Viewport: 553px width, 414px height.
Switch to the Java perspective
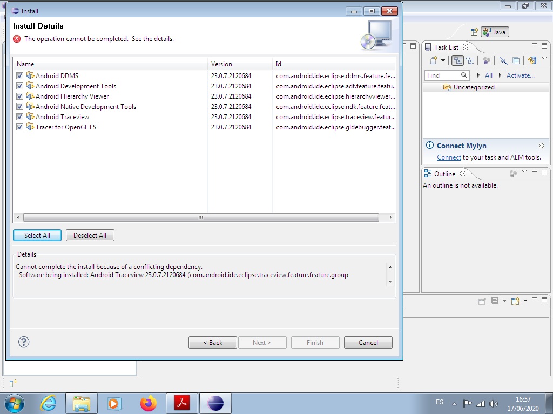pos(495,32)
